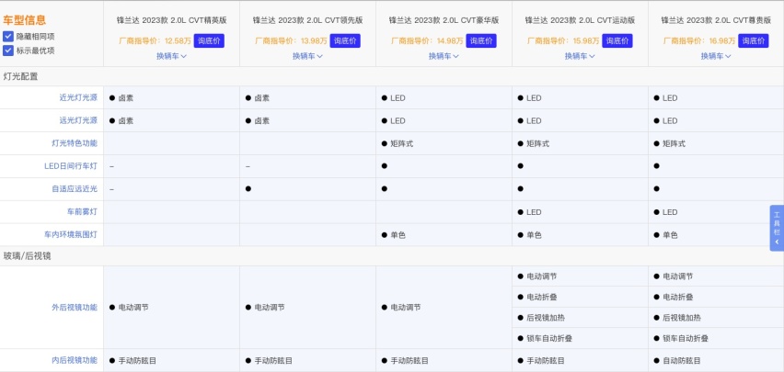
Task: Click 厂商指导价 15.98万 price text
Action: click(563, 41)
